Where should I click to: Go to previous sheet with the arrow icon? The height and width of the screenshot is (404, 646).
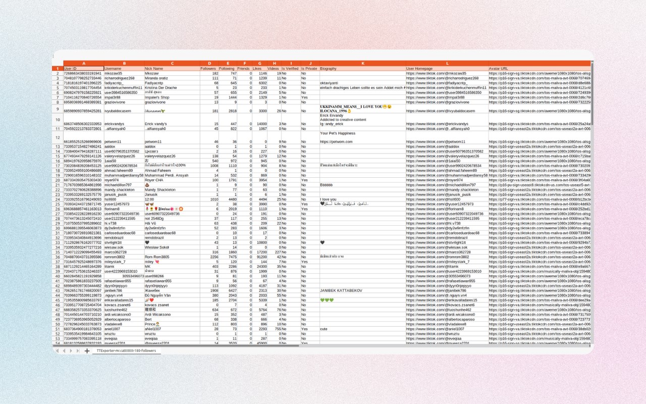tap(64, 350)
